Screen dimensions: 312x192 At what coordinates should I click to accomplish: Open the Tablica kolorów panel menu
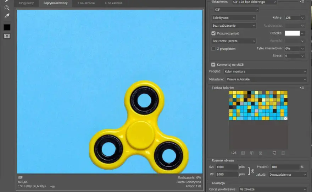(x=302, y=88)
